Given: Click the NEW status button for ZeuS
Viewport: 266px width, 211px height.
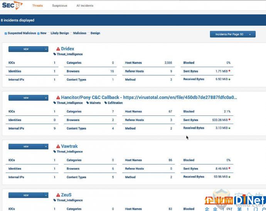Looking at the screenshot, I should [x=26, y=195].
